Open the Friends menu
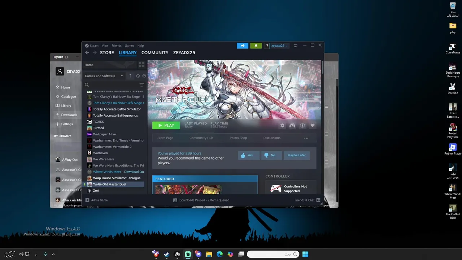Screen dimensions: 462x260 117,46
